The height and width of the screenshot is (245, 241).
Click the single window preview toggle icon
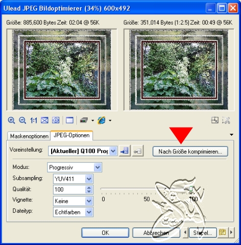coord(69,120)
